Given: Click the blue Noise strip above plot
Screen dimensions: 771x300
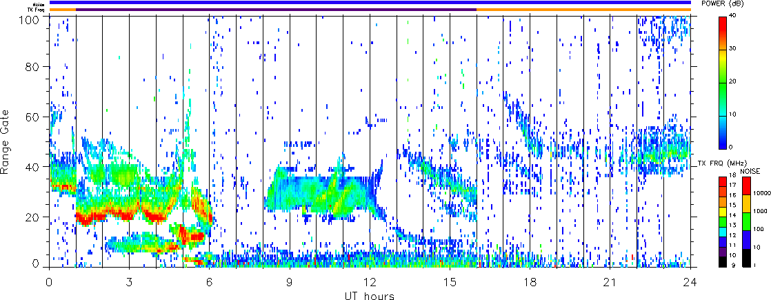Looking at the screenshot, I should (370, 3).
